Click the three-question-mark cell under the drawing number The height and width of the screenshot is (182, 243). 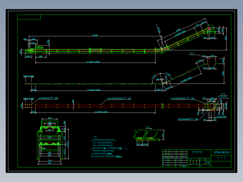click(x=221, y=158)
